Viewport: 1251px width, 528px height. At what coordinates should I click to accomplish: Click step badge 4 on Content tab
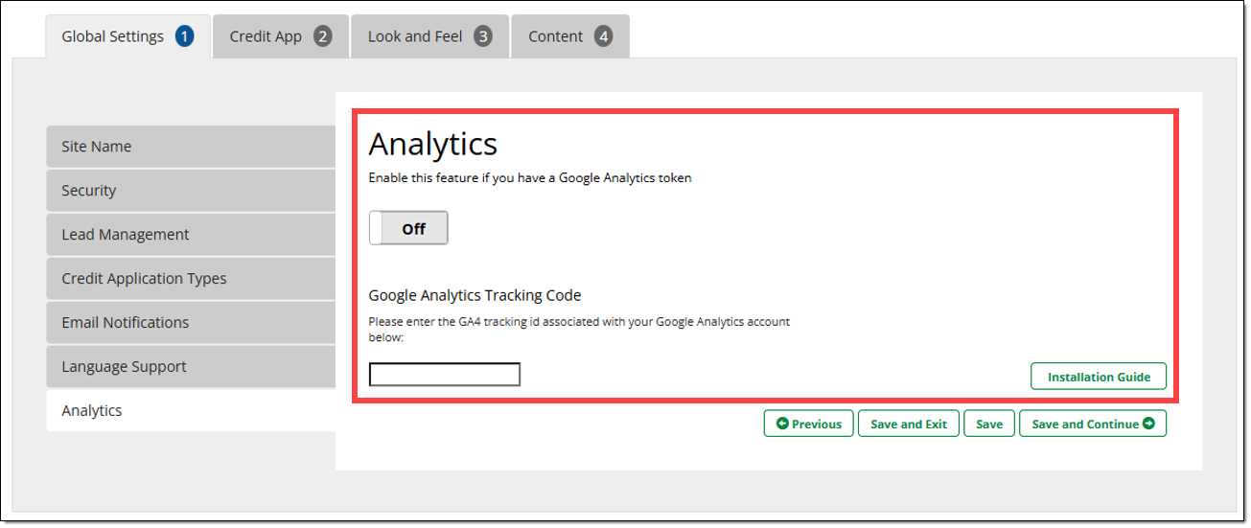click(603, 36)
